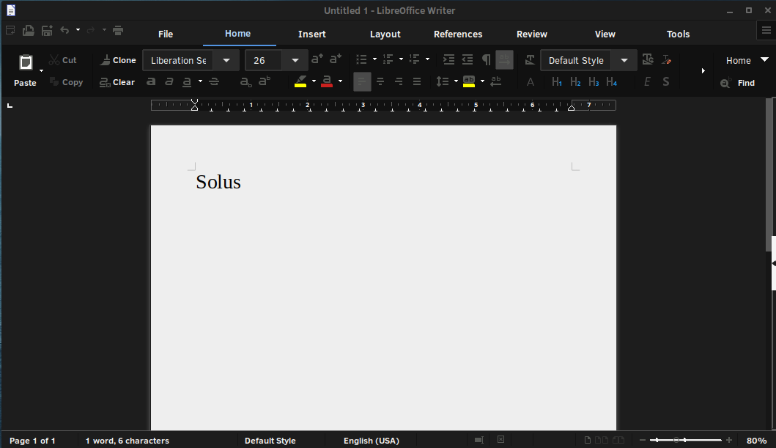Apply Heading 2 style icon
776x448 pixels.
[575, 82]
